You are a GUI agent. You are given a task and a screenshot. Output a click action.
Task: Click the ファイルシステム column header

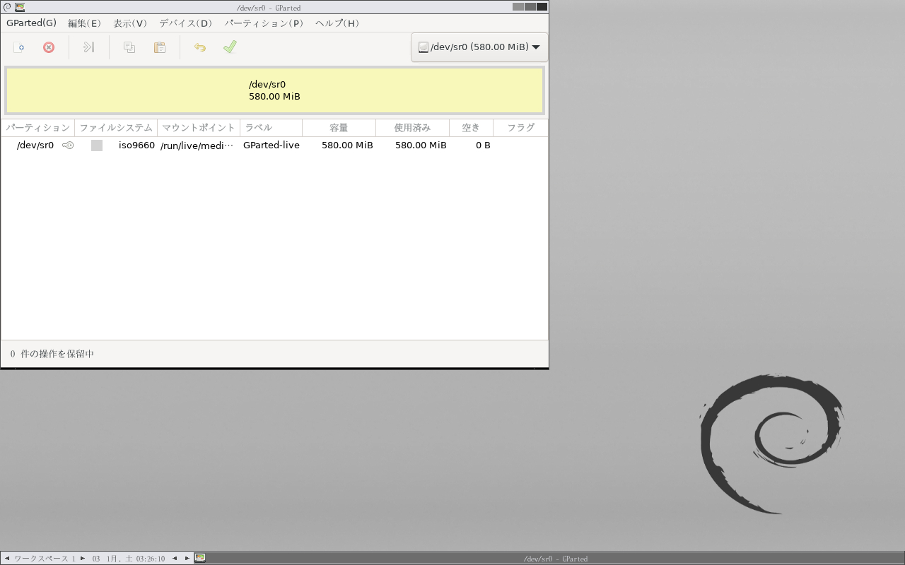pyautogui.click(x=116, y=128)
